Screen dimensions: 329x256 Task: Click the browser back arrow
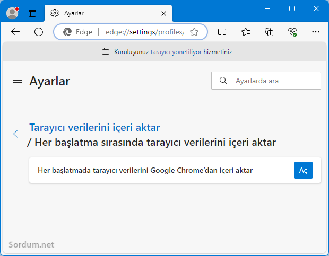coord(15,32)
